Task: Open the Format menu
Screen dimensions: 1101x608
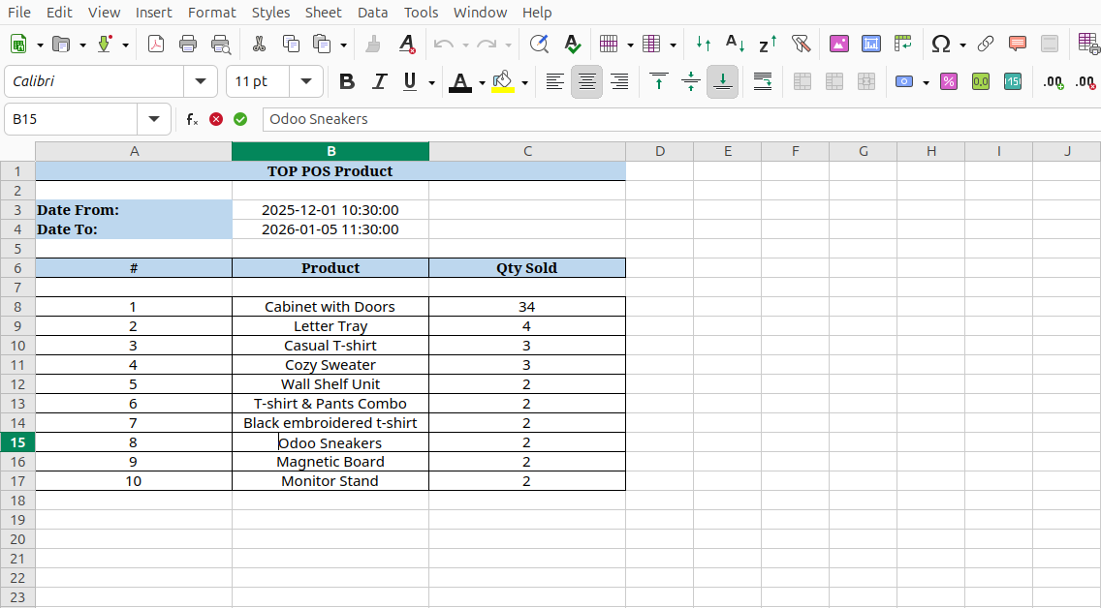Action: click(212, 13)
